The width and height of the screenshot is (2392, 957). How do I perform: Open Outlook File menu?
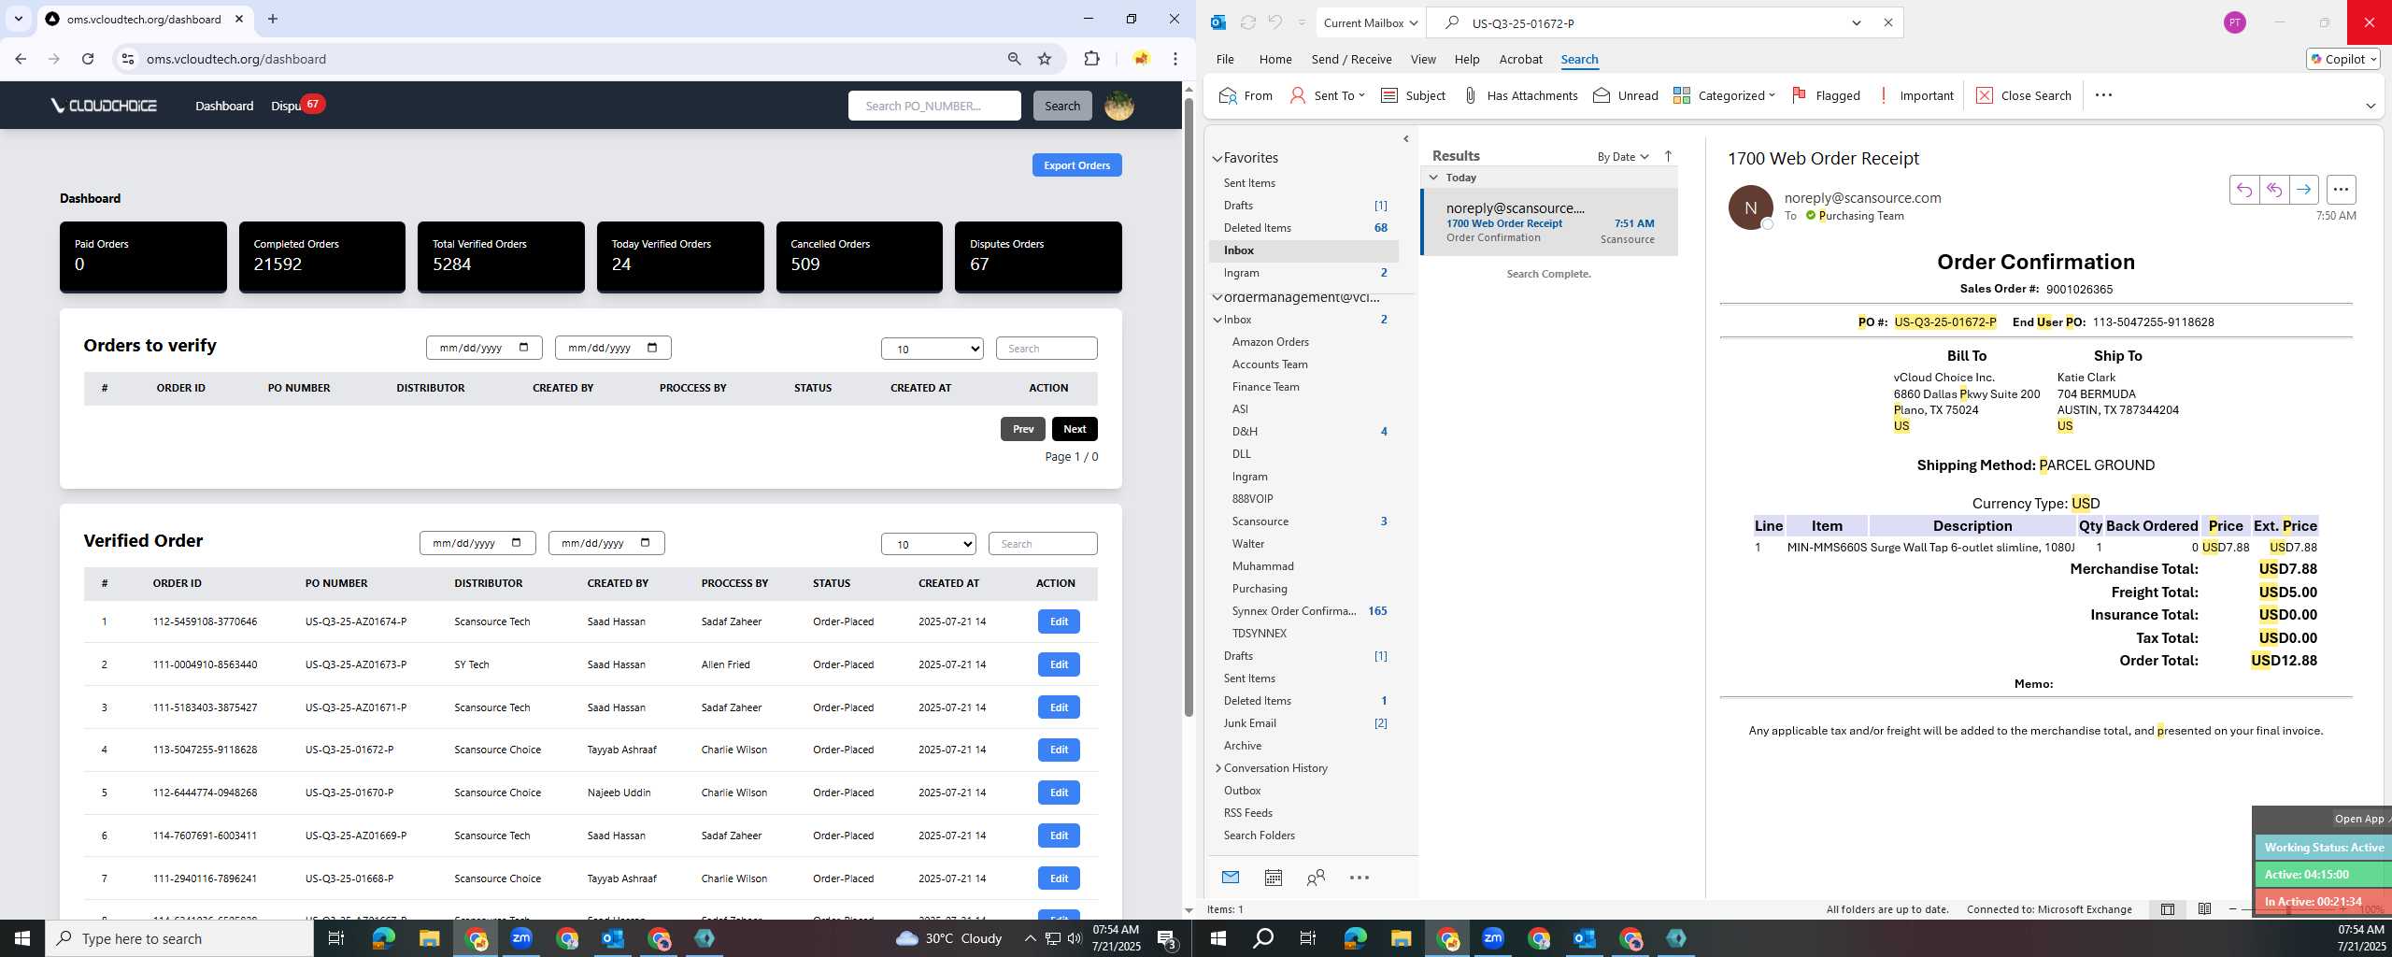1225,59
